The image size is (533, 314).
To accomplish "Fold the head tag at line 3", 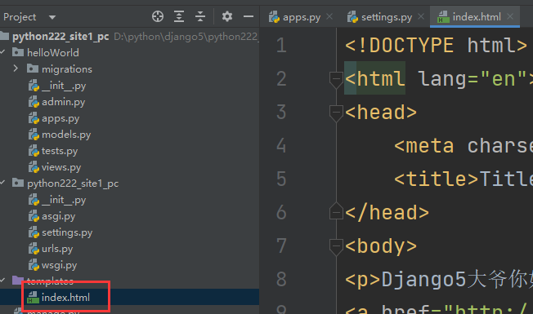I will click(x=336, y=113).
